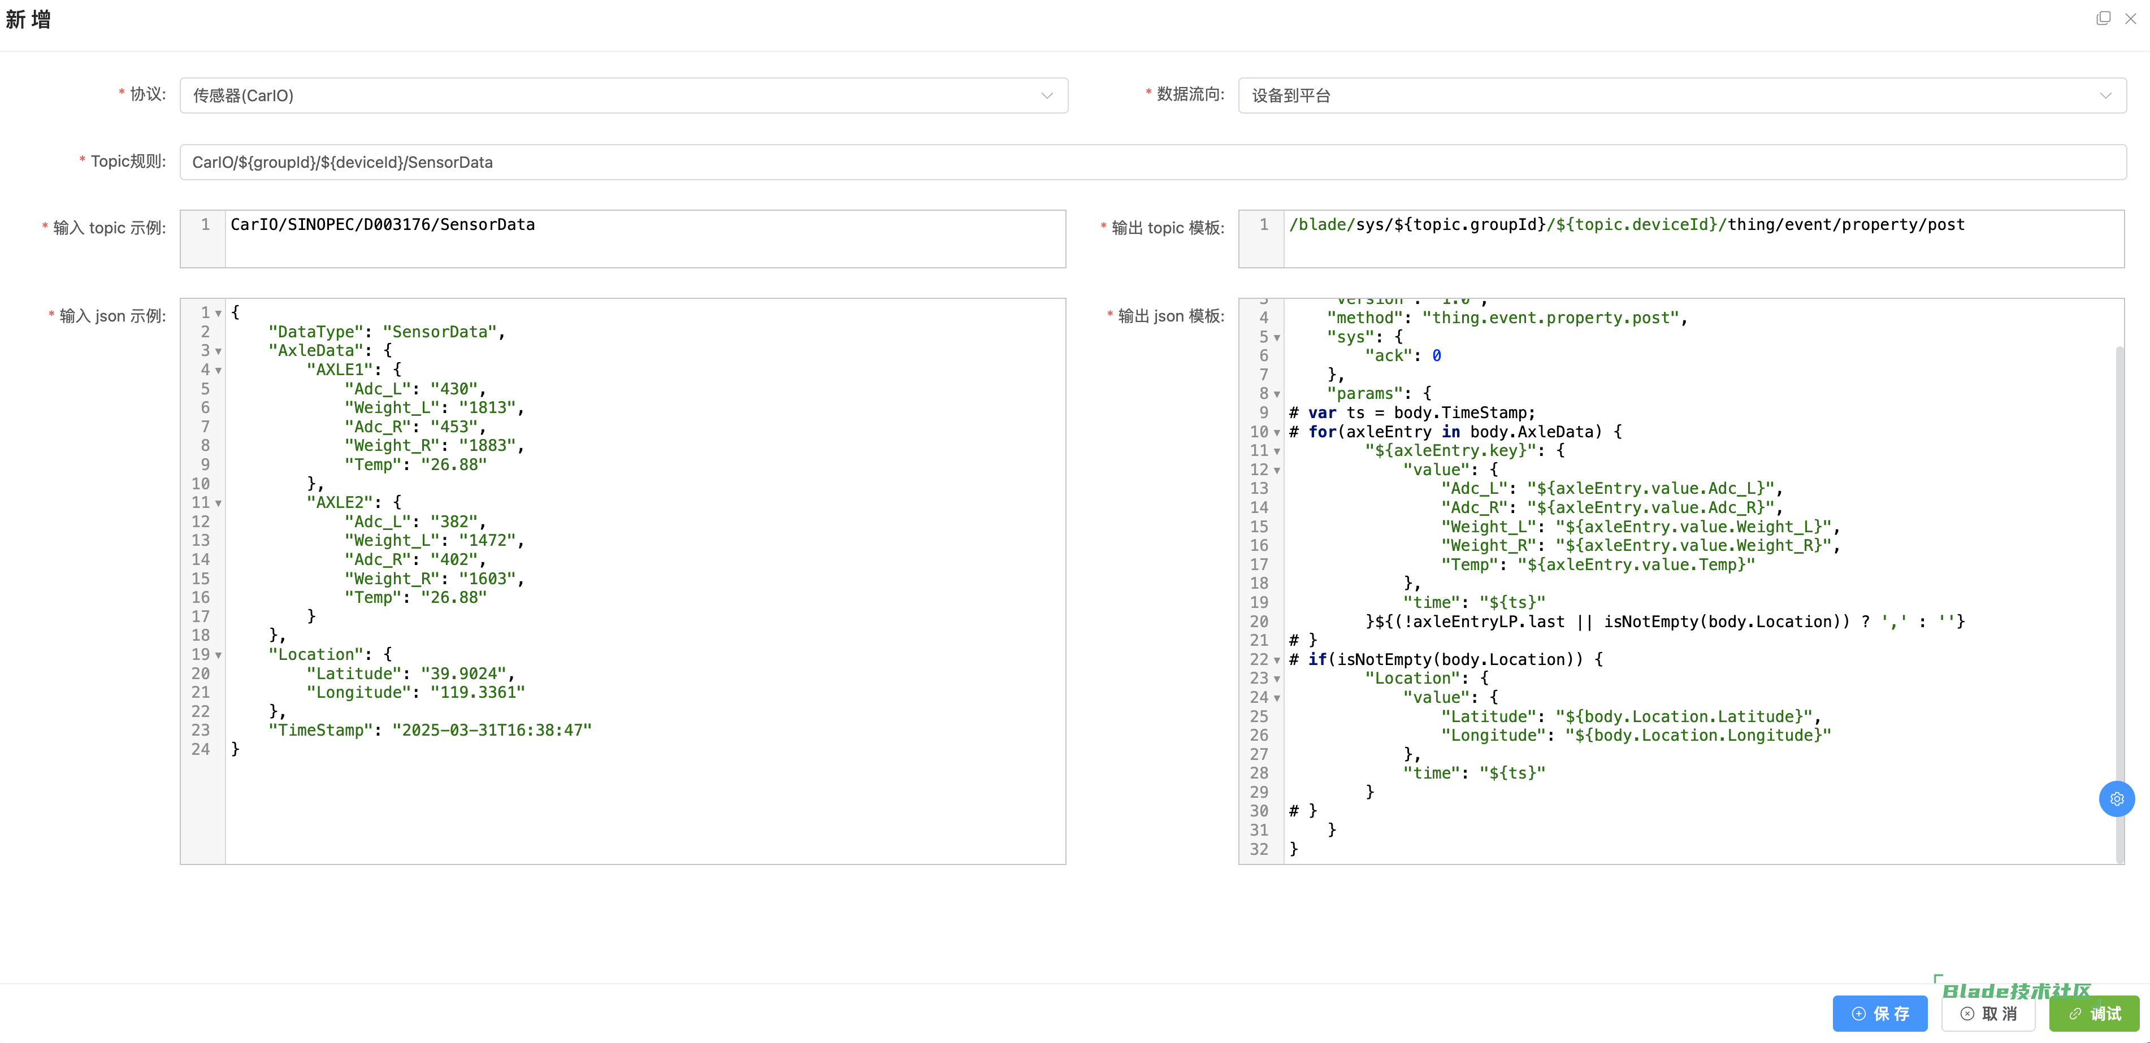Click the "DataType": "SensorData" line in input JSON
Viewport: 2150px width, 1043px height.
(x=387, y=332)
